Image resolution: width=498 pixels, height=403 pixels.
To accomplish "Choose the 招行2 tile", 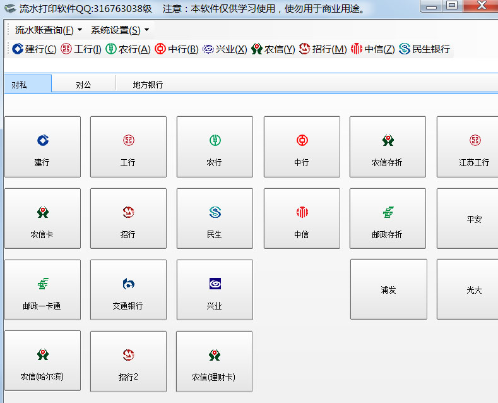I will (128, 361).
